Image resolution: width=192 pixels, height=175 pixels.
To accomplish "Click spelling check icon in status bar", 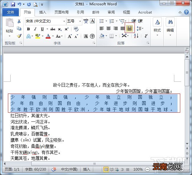I will point(54,169).
